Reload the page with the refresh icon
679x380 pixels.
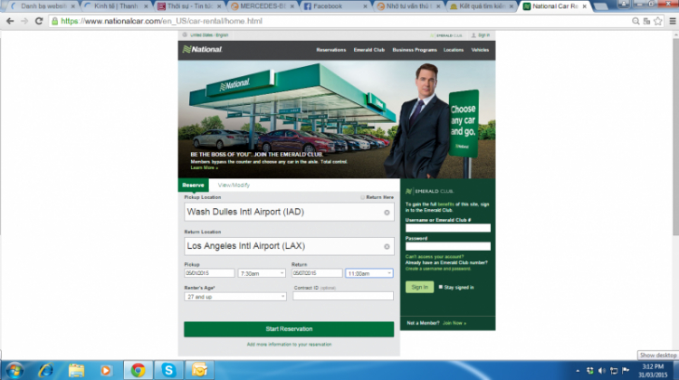[39, 21]
